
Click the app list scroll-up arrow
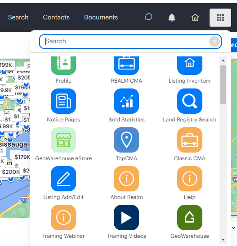(x=223, y=60)
